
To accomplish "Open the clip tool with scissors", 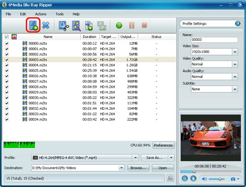I will coord(63,26).
